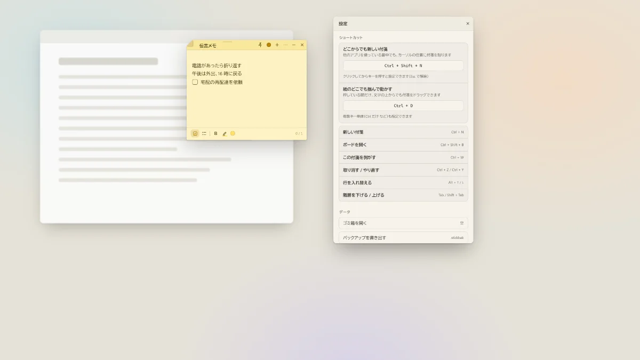
Task: Click the Ctrl + Shift + N shortcut field
Action: tap(403, 66)
